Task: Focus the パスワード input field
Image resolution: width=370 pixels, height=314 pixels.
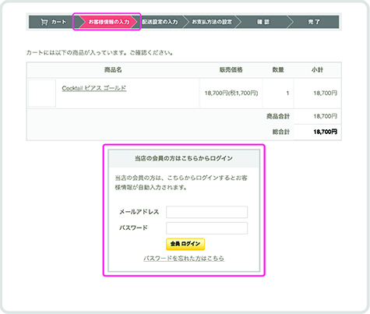Action: 206,228
